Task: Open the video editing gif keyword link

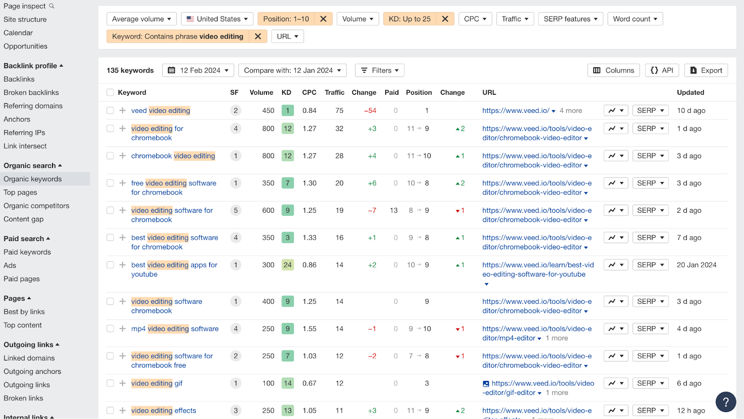Action: coord(157,383)
